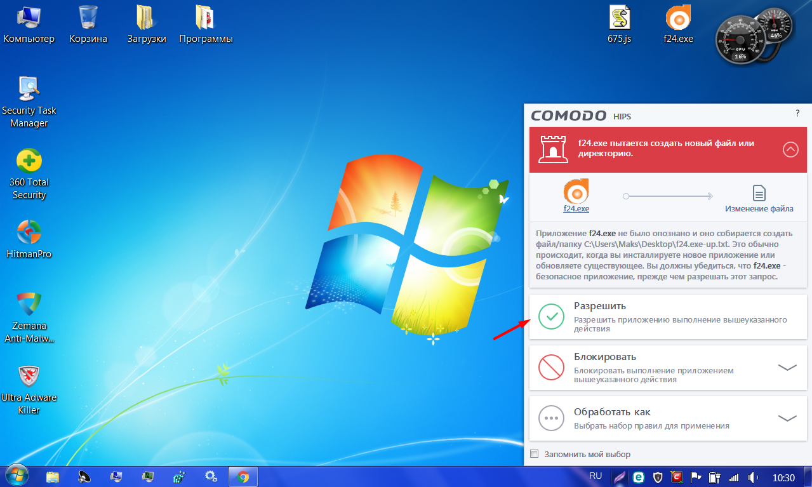Click the Изменение файла document icon
This screenshot has height=487, width=812.
point(759,192)
